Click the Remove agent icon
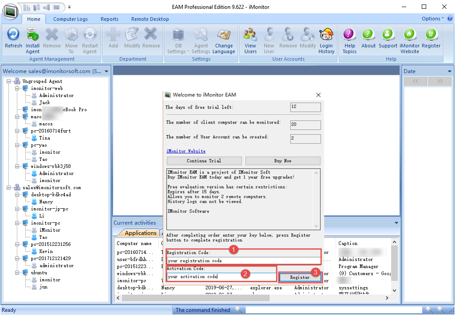455x315 pixels. [x=52, y=37]
